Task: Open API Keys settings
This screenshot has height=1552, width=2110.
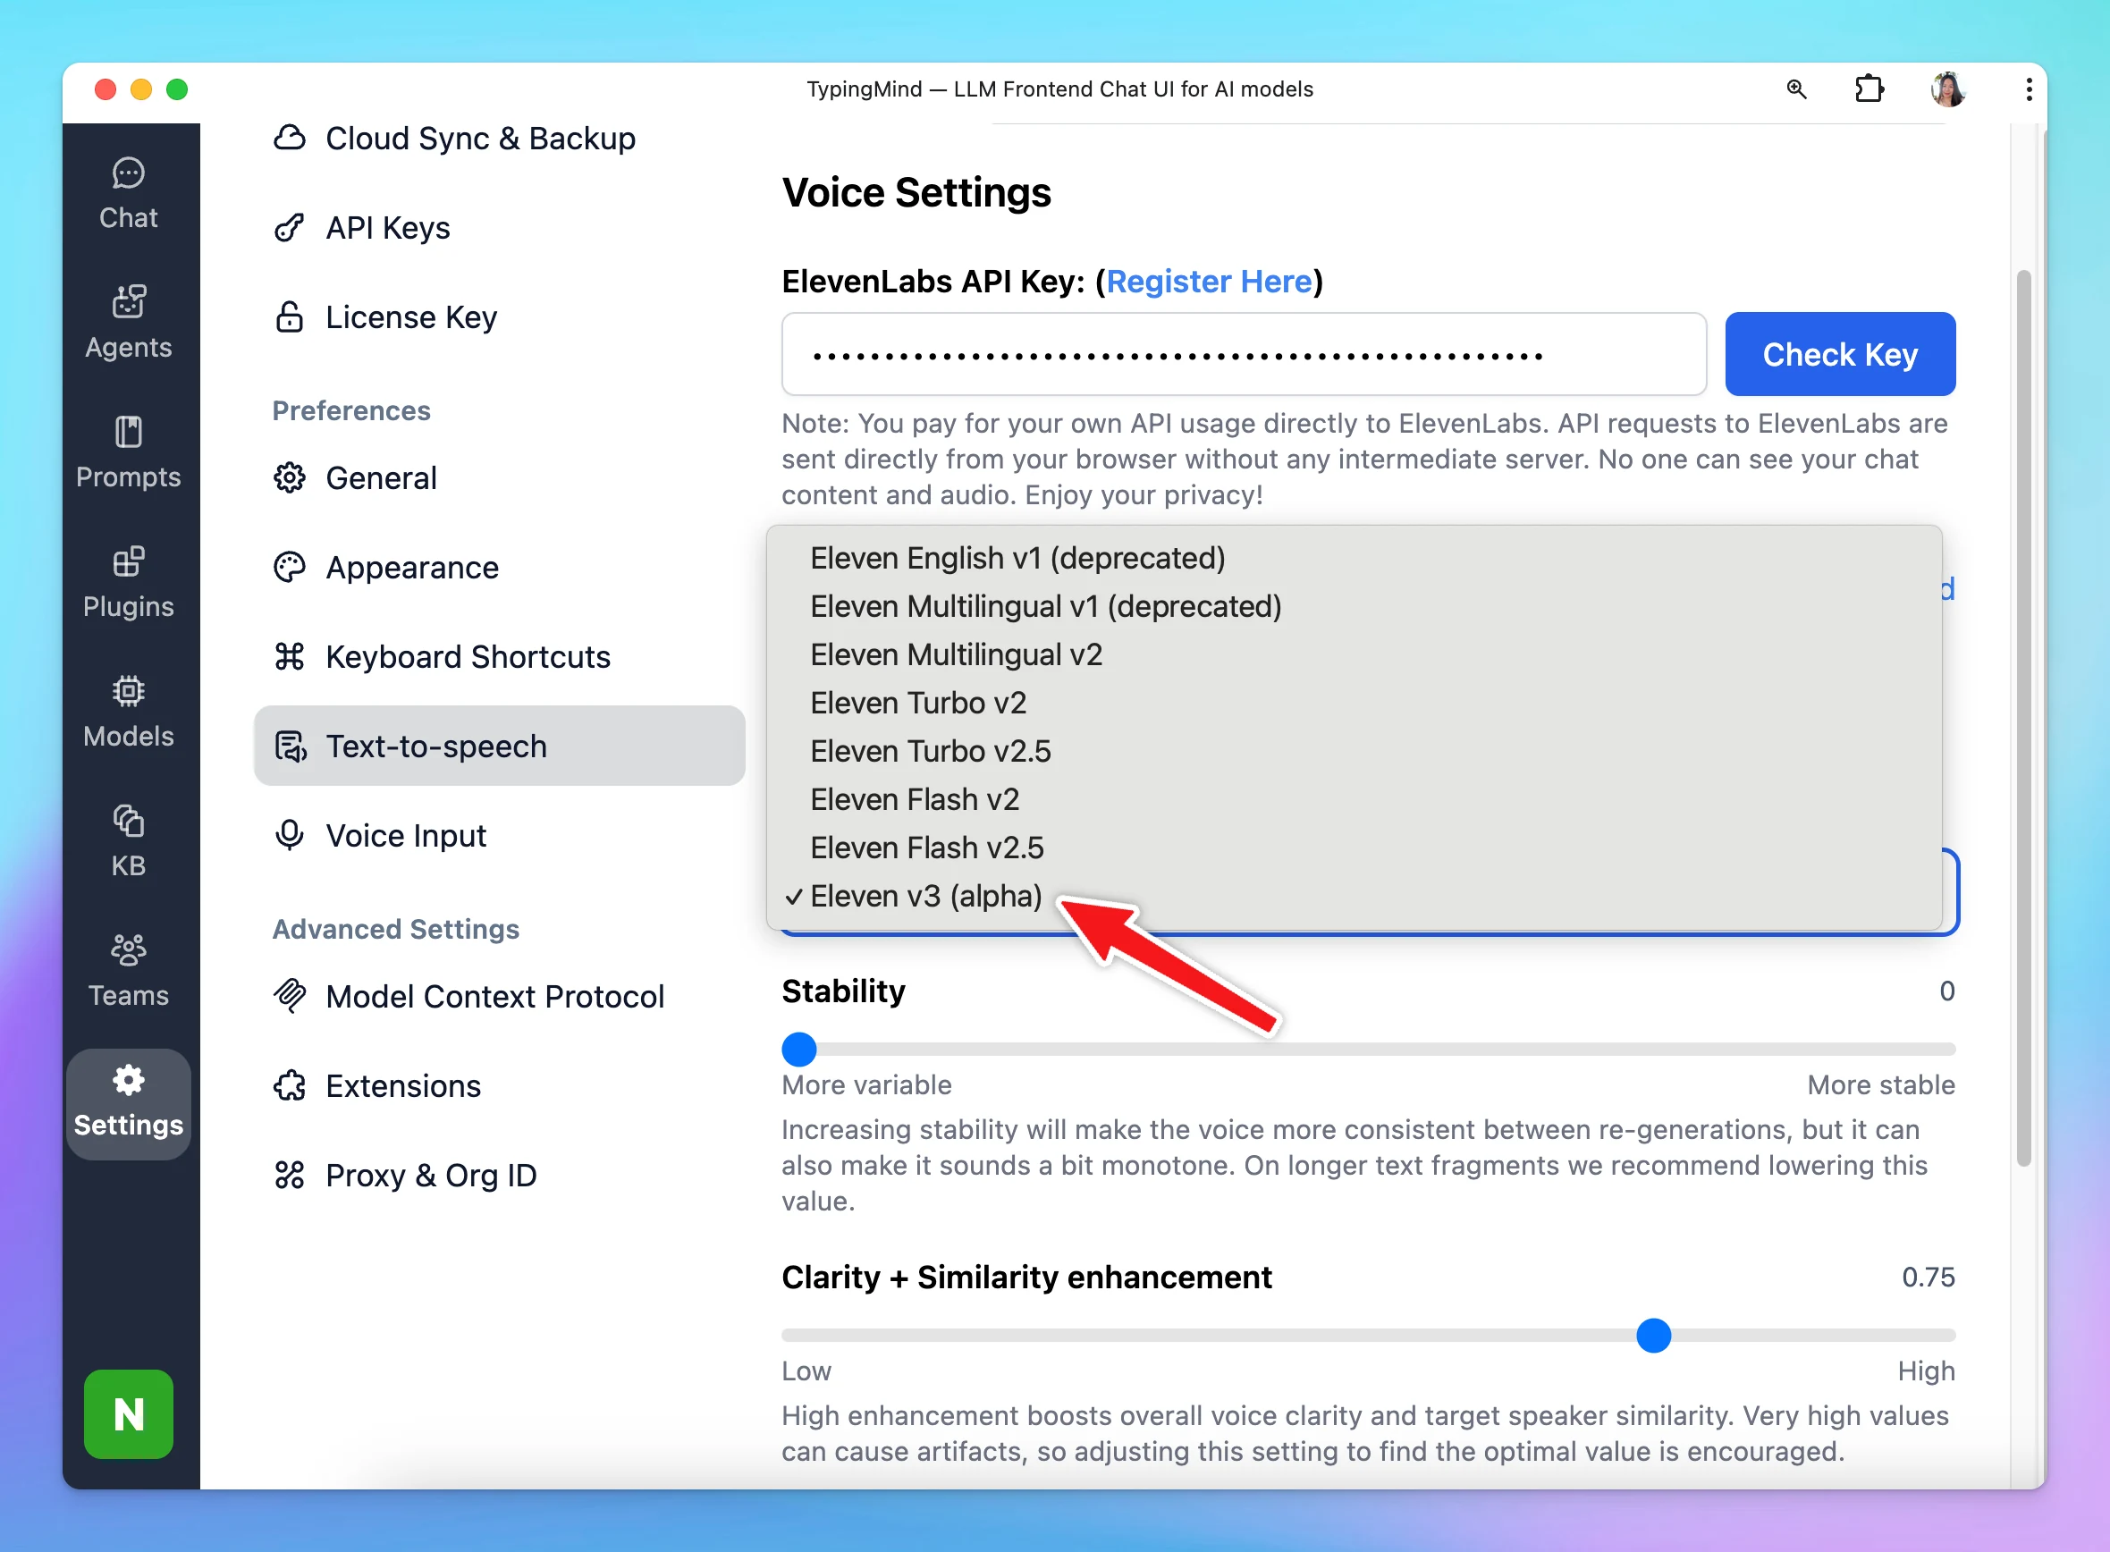Action: tap(362, 227)
